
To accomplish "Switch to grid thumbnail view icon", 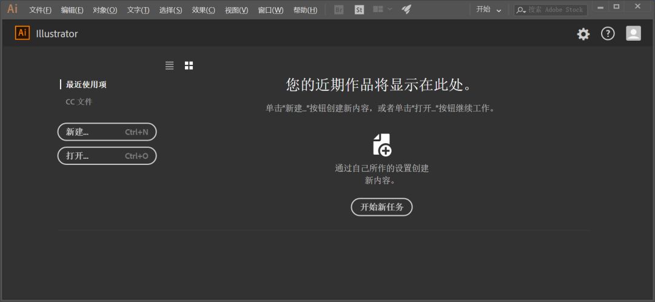I will click(189, 65).
